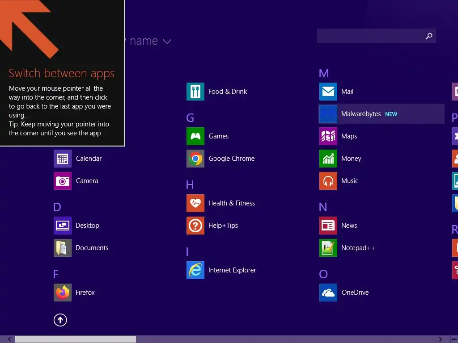Click the search magnifier icon
Viewport: 458px width, 343px height.
click(429, 36)
